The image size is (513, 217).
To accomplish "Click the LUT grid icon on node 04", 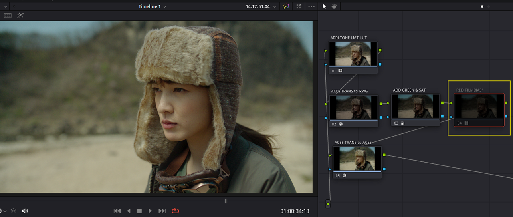I will (x=466, y=123).
